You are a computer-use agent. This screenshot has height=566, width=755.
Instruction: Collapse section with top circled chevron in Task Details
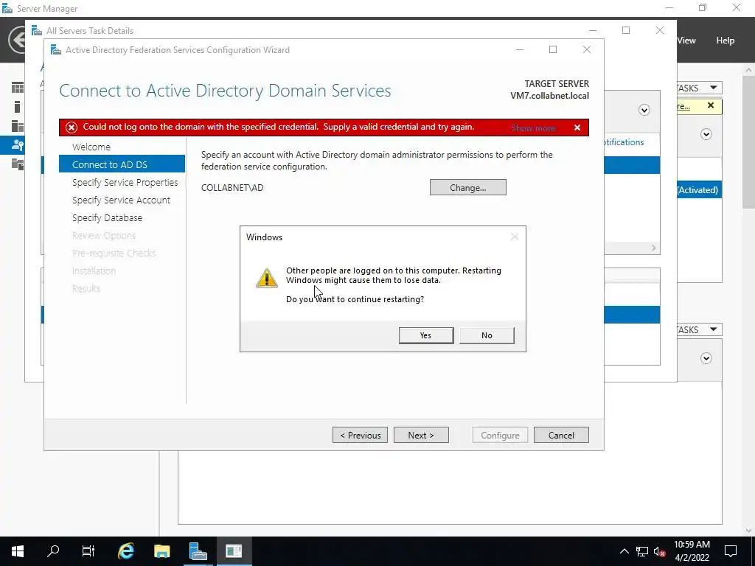(644, 111)
